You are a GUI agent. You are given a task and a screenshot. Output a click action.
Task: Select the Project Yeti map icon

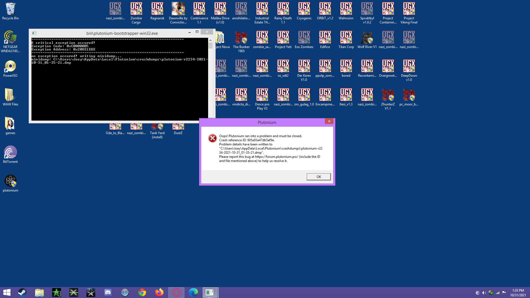click(x=283, y=40)
